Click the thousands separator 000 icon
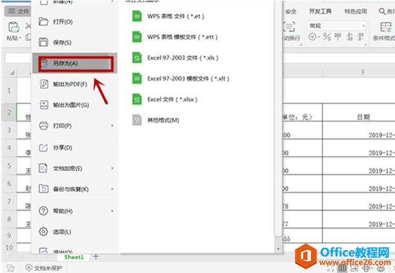The height and width of the screenshot is (273, 395). click(337, 37)
